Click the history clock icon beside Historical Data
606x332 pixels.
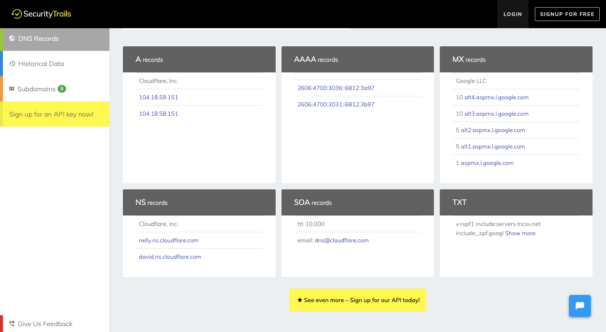pos(12,64)
